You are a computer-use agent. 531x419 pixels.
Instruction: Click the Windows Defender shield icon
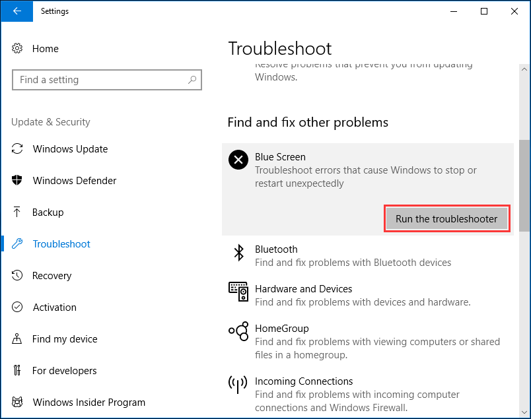(x=17, y=180)
